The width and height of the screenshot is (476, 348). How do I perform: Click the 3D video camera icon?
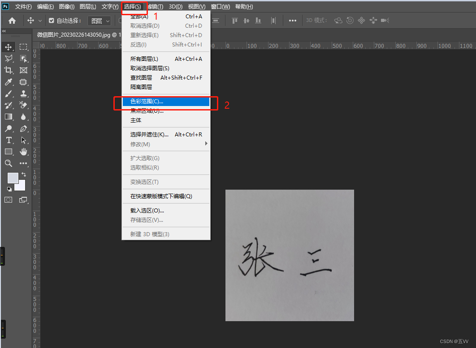tap(385, 20)
